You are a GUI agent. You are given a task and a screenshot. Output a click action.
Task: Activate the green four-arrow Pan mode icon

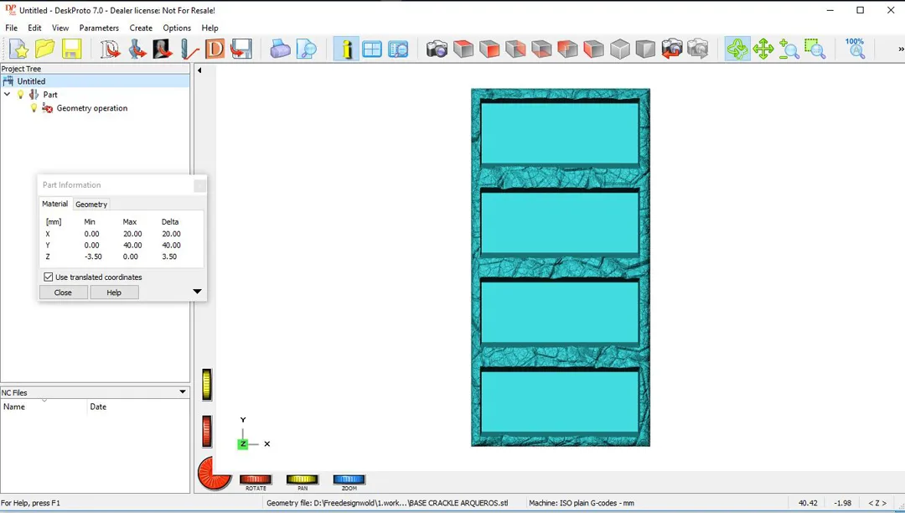(763, 49)
